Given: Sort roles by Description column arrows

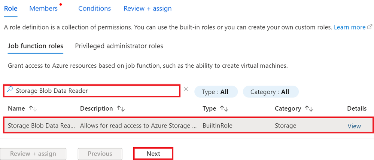Looking at the screenshot, I should pos(121,108).
